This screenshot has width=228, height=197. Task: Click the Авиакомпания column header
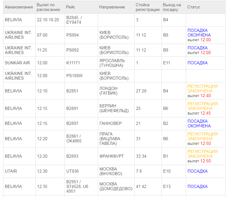tap(19, 7)
